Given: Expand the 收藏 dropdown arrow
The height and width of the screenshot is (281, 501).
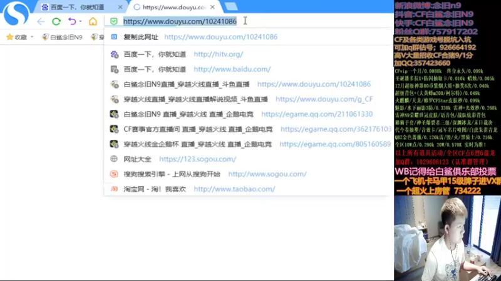Looking at the screenshot, I should click(32, 37).
